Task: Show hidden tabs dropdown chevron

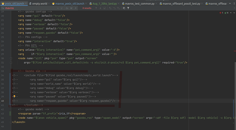Action: point(230,3)
